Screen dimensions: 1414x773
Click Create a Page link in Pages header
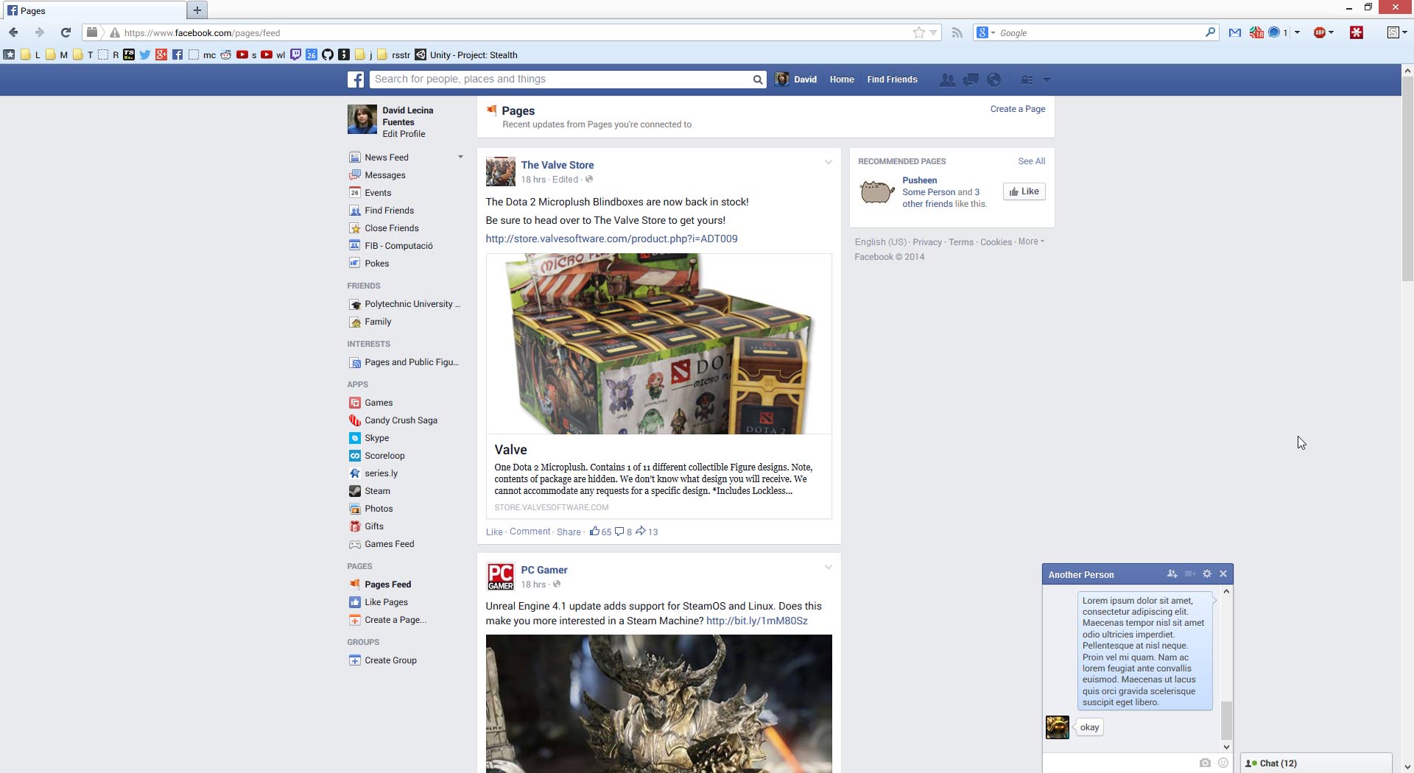click(1017, 109)
